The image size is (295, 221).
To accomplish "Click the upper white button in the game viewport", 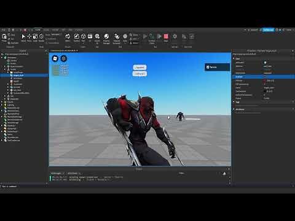I will (140, 68).
